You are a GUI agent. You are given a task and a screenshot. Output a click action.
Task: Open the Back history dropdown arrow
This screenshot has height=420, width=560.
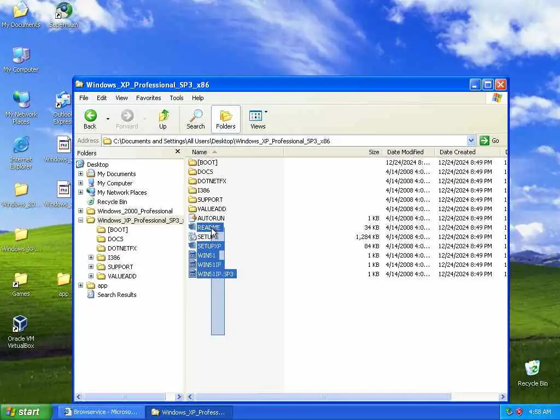(x=108, y=119)
